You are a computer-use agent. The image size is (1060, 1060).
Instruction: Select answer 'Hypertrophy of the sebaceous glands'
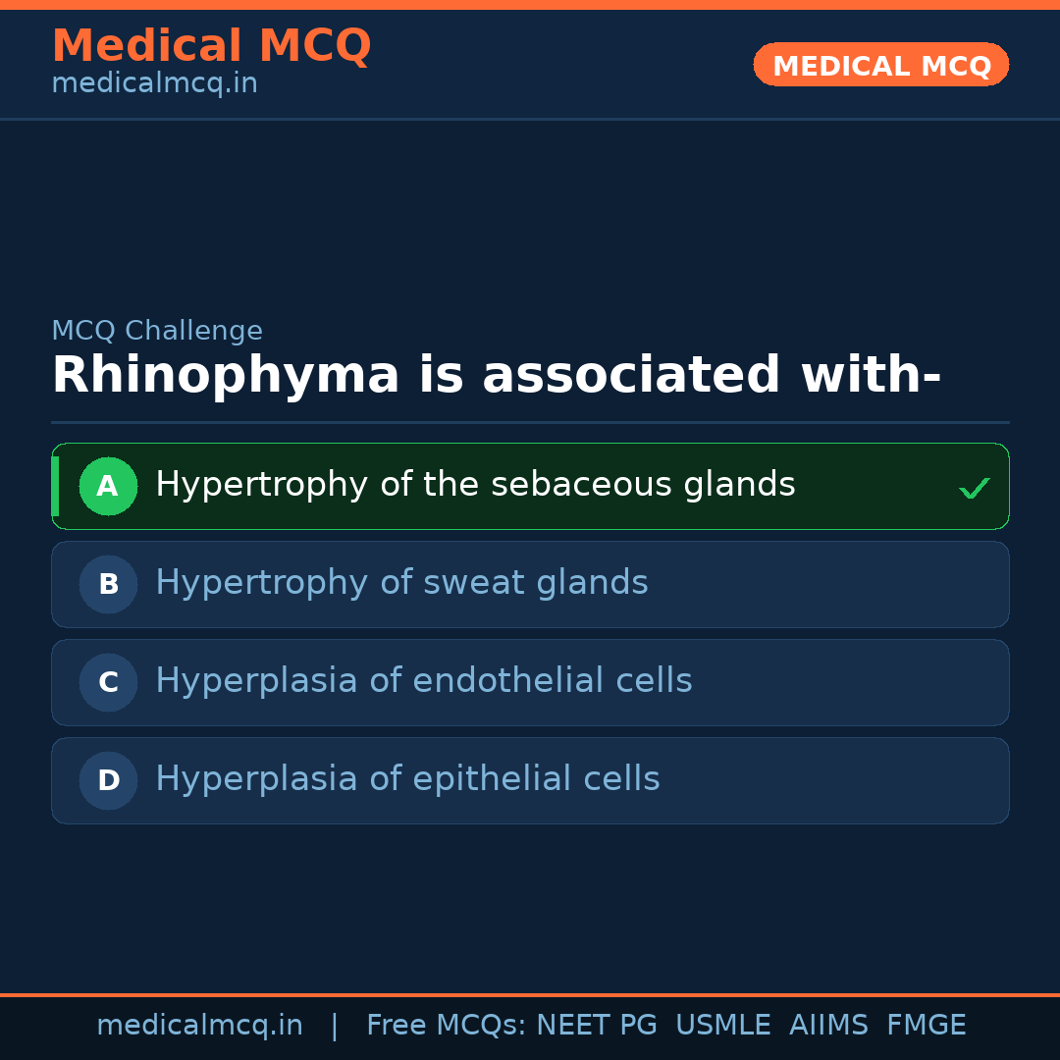475,485
